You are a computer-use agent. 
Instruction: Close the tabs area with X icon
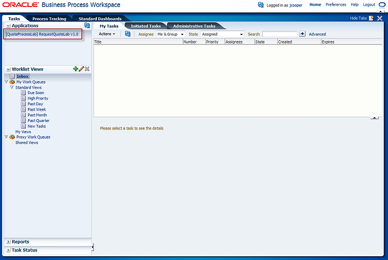tap(380, 18)
